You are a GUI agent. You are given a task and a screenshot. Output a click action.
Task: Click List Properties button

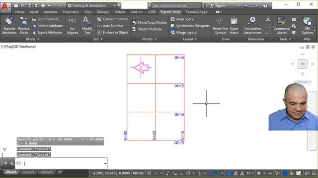[x=45, y=19]
